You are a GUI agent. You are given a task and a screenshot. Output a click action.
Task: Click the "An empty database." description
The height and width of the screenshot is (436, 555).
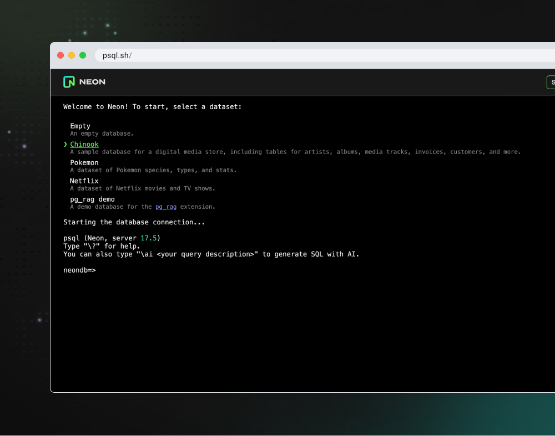coord(102,134)
